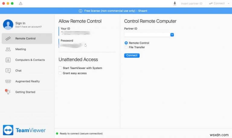This screenshot has height=138, width=232.
Task: Open the Augmented Reality section
Action: [x=27, y=81]
